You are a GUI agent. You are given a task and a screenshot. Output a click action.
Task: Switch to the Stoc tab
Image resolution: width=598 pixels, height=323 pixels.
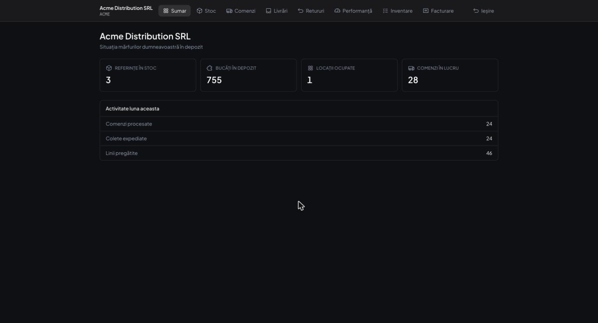click(206, 11)
